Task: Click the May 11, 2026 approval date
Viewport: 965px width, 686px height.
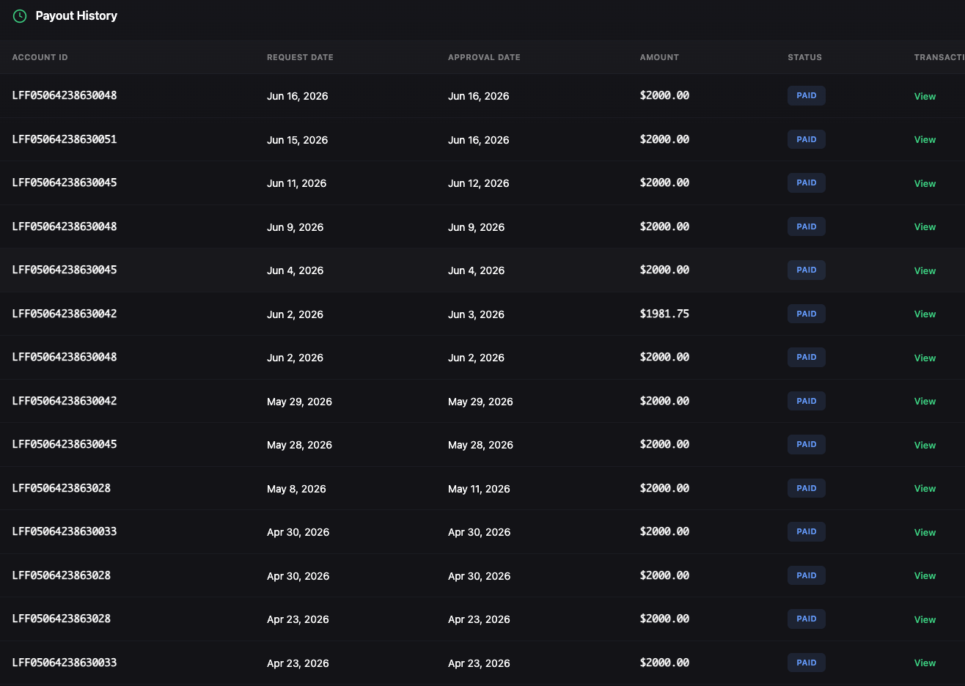Action: tap(479, 489)
